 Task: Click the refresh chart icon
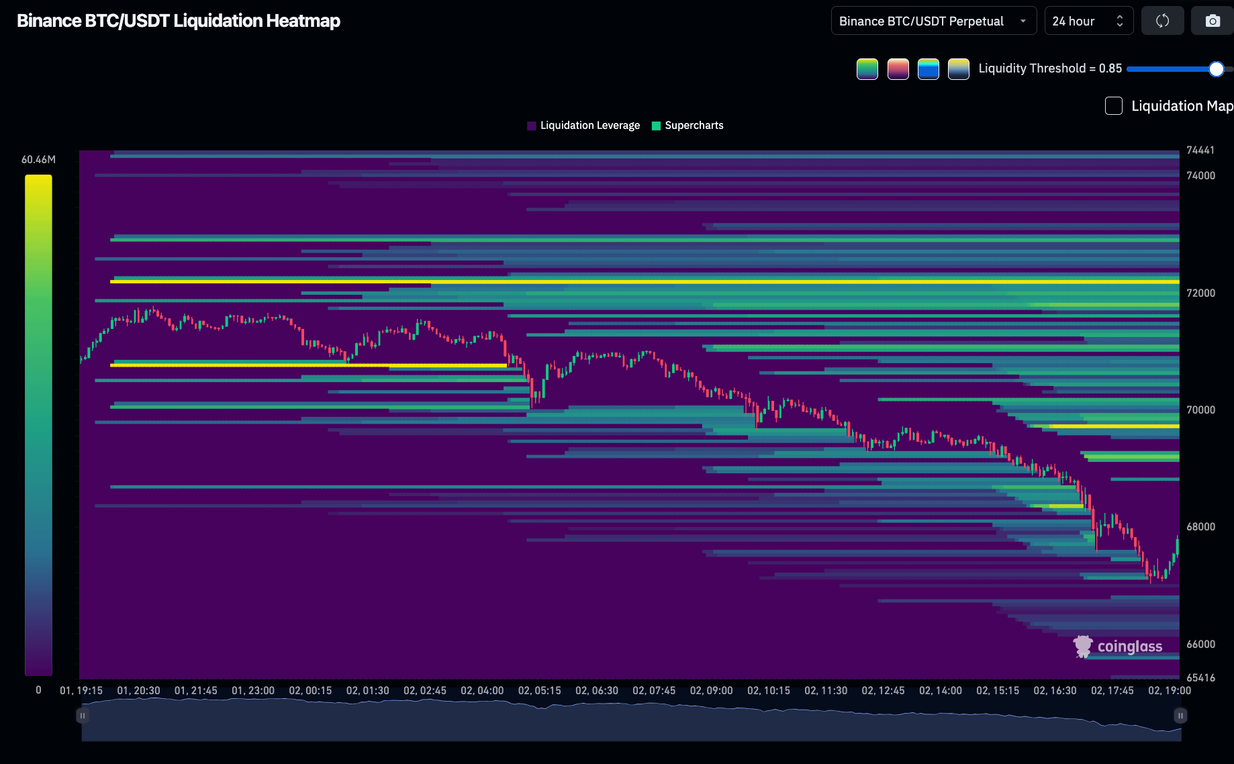[1162, 21]
